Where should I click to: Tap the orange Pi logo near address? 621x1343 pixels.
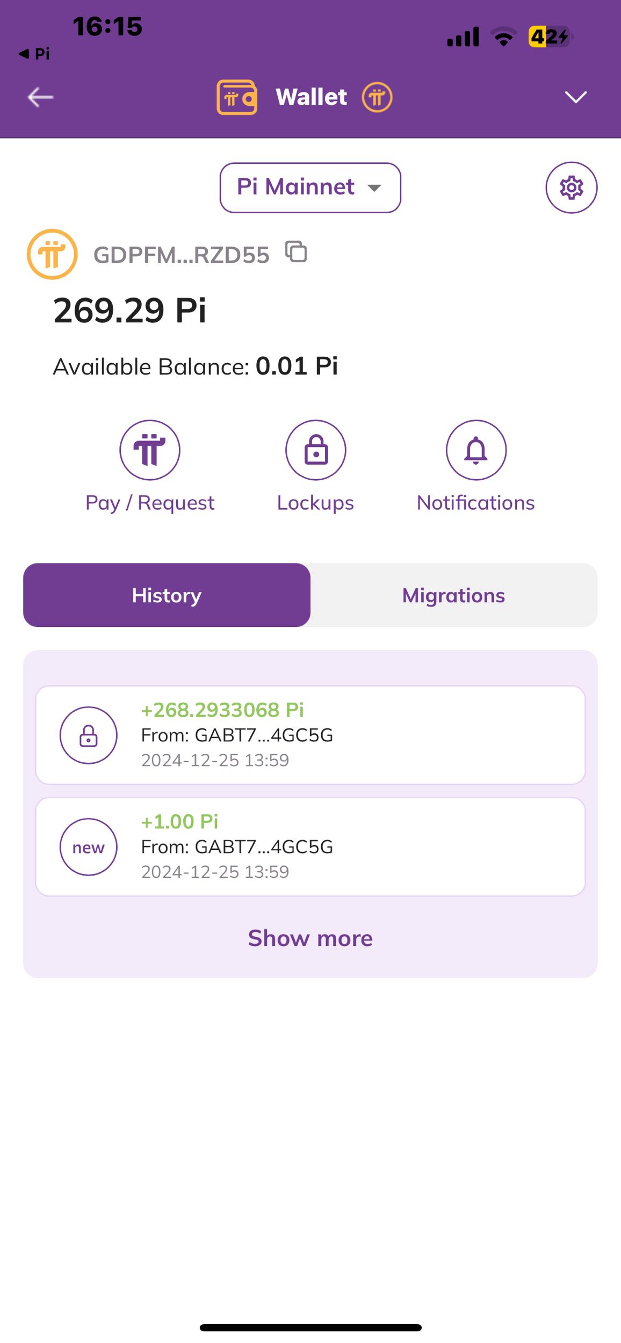(x=52, y=254)
